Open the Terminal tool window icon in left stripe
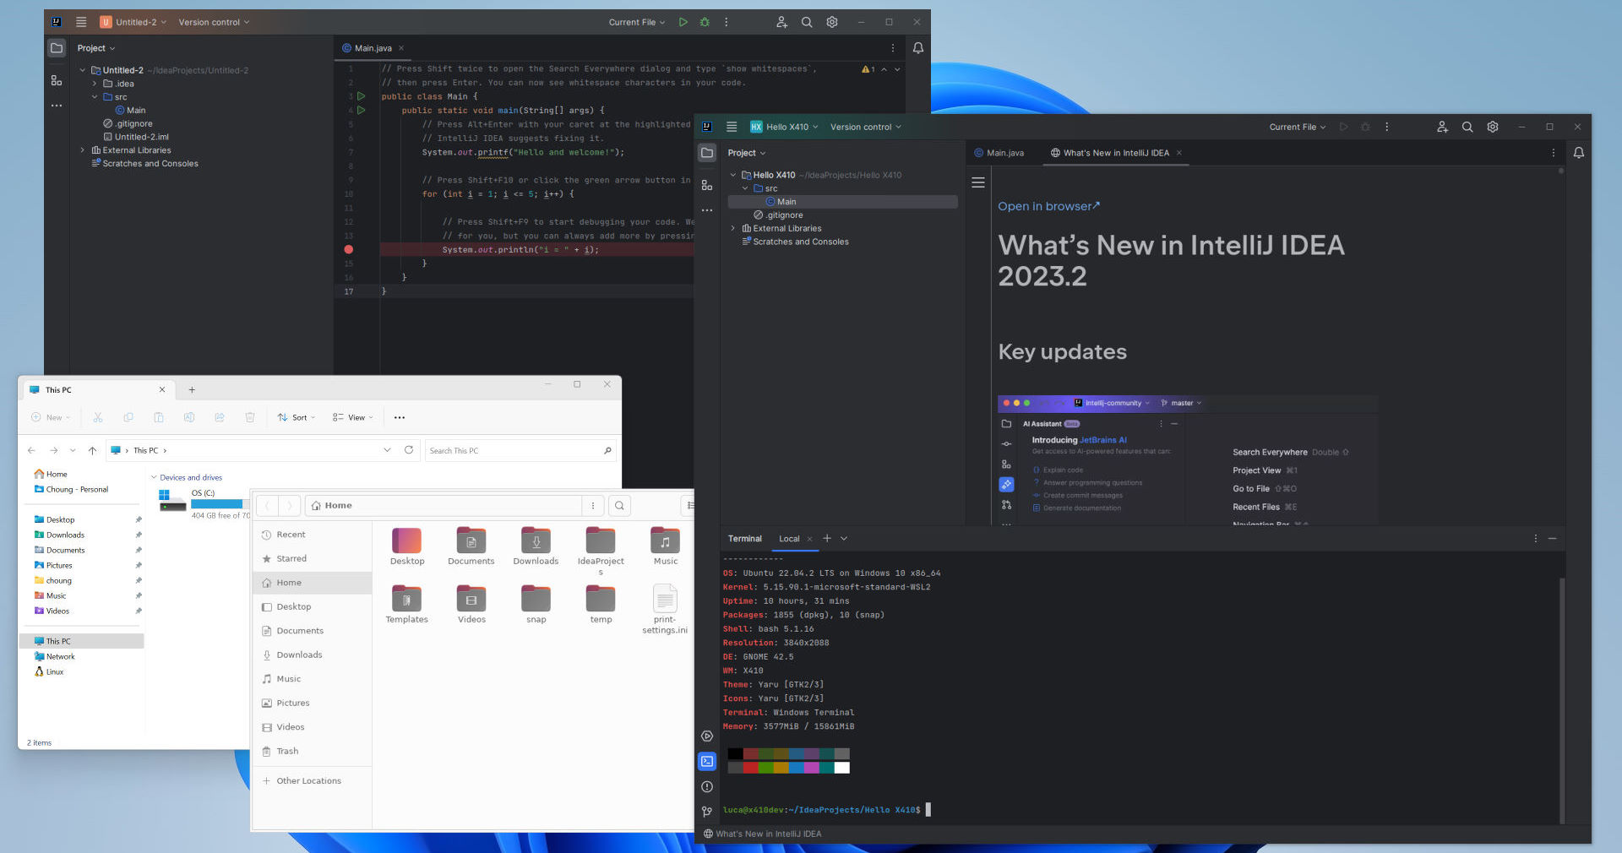Screen dimensions: 1622x853 (x=707, y=761)
